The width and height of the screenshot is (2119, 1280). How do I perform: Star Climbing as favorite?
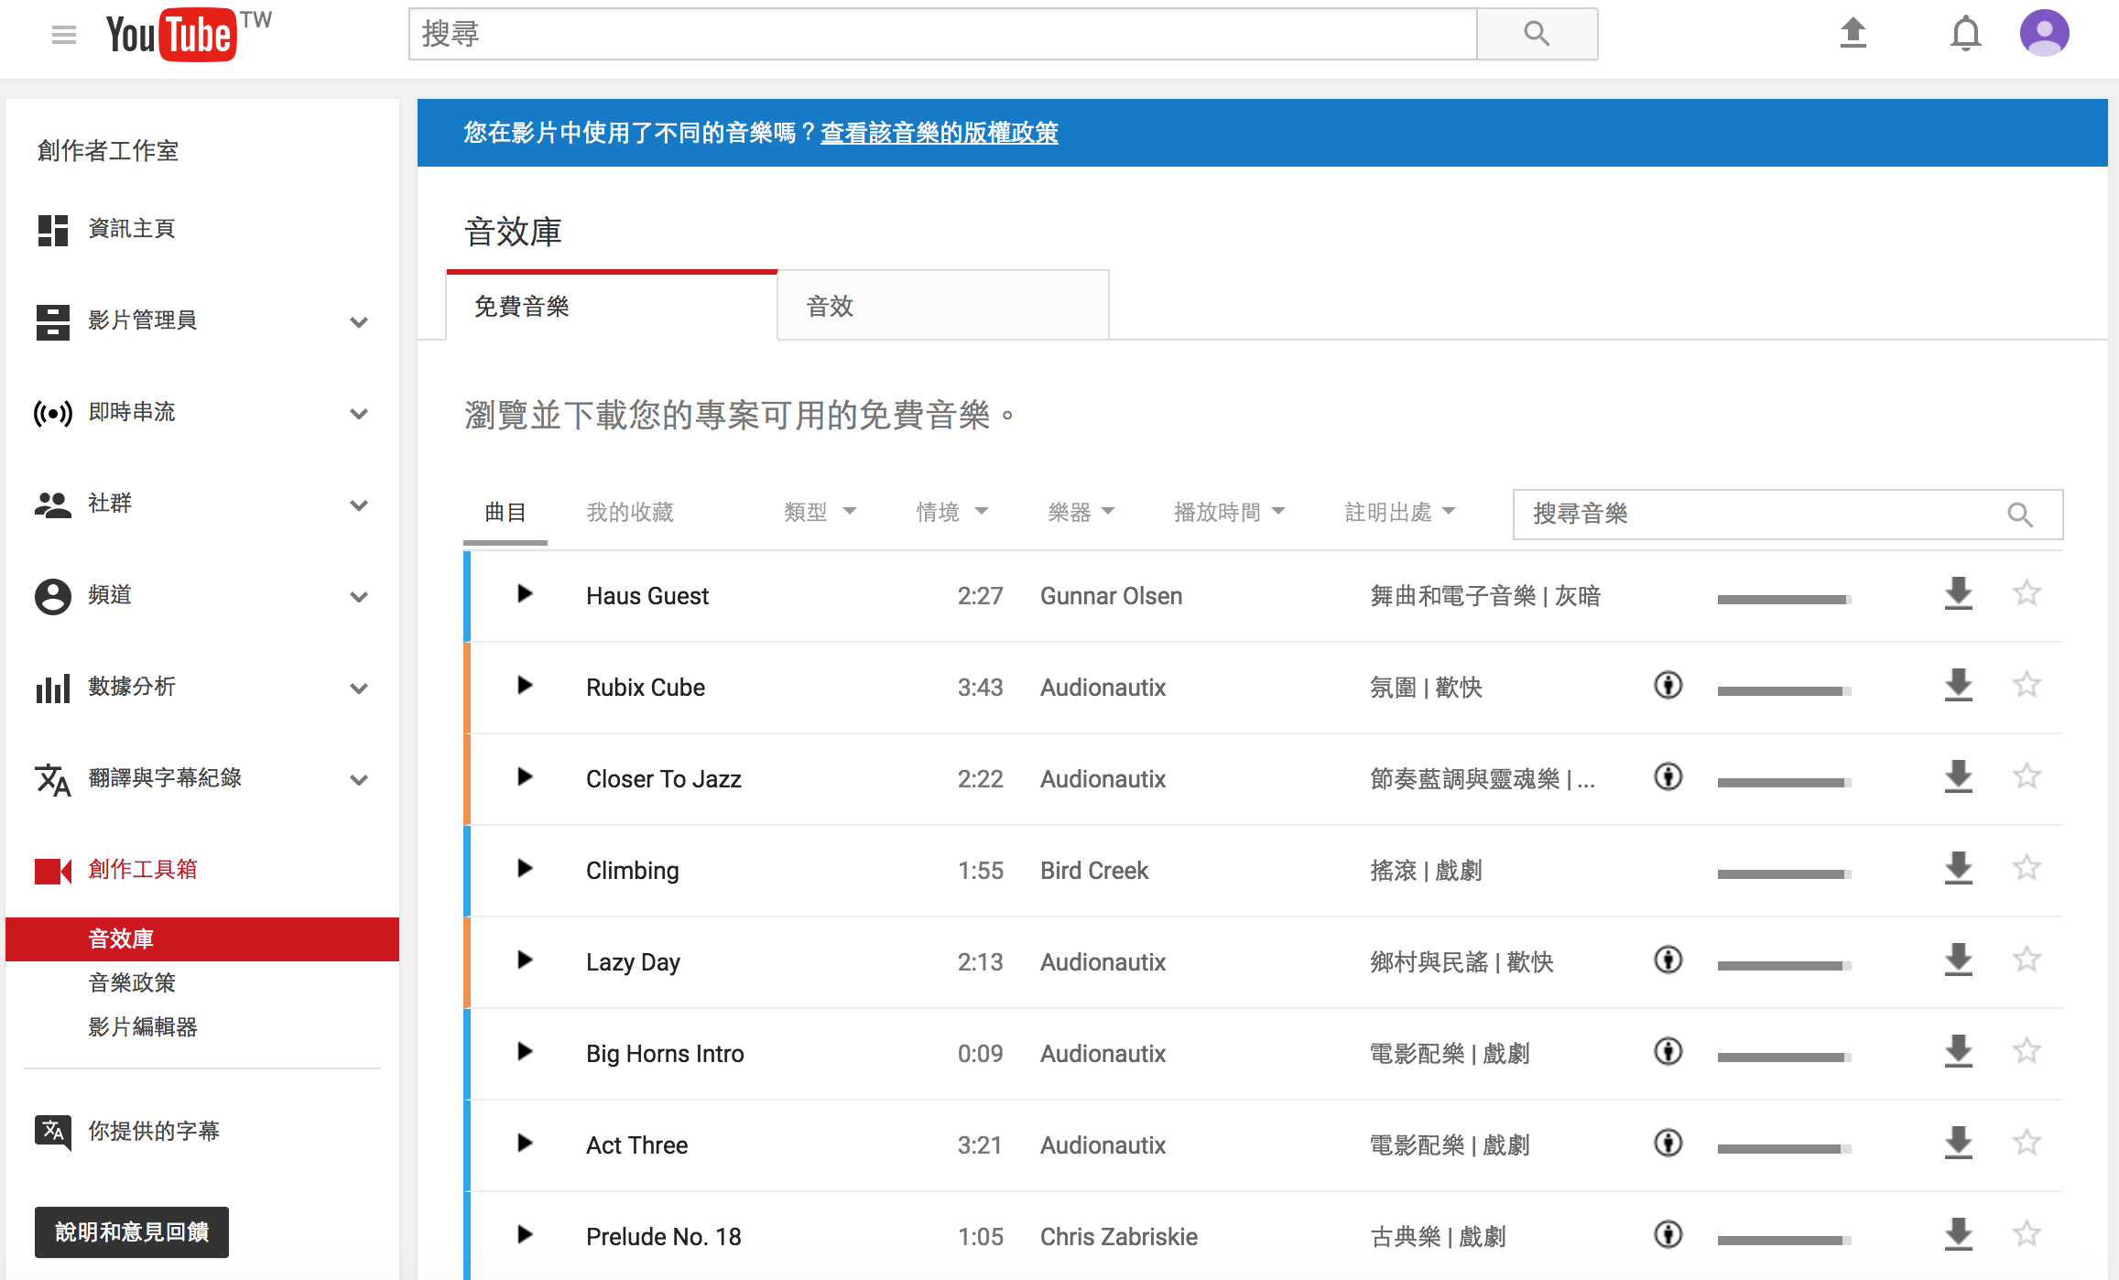(2027, 869)
